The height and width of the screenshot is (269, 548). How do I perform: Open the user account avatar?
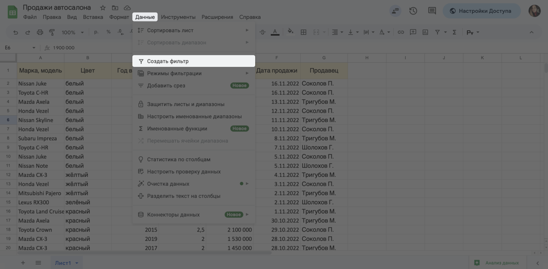tap(534, 11)
